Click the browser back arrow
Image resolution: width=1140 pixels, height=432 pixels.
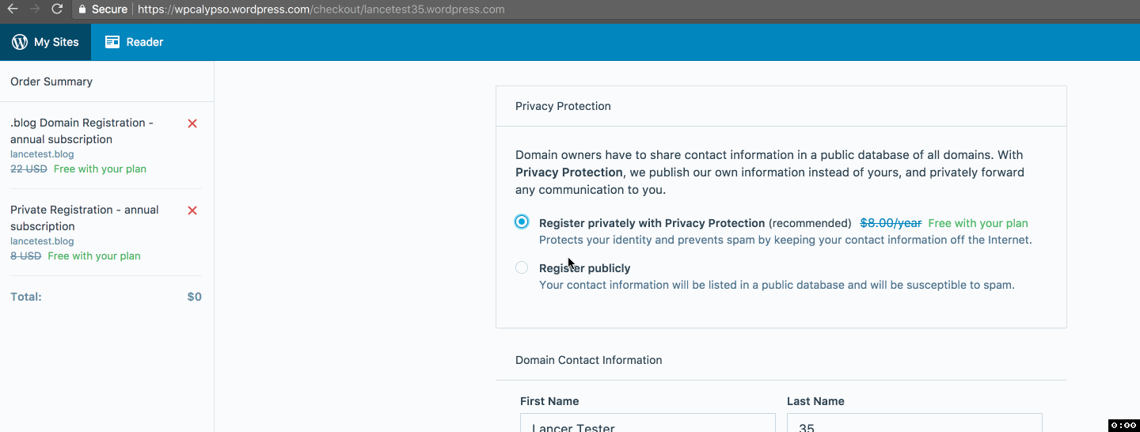point(13,9)
